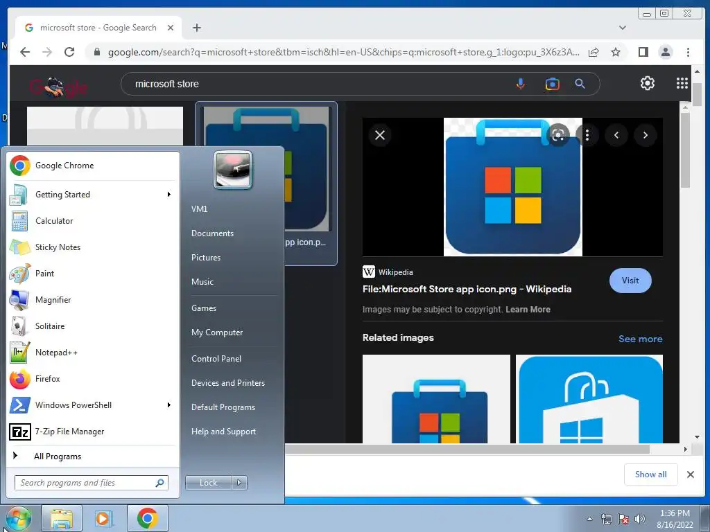Screen dimensions: 710x532
Task: Open My Computer from Start menu
Action: (x=217, y=332)
